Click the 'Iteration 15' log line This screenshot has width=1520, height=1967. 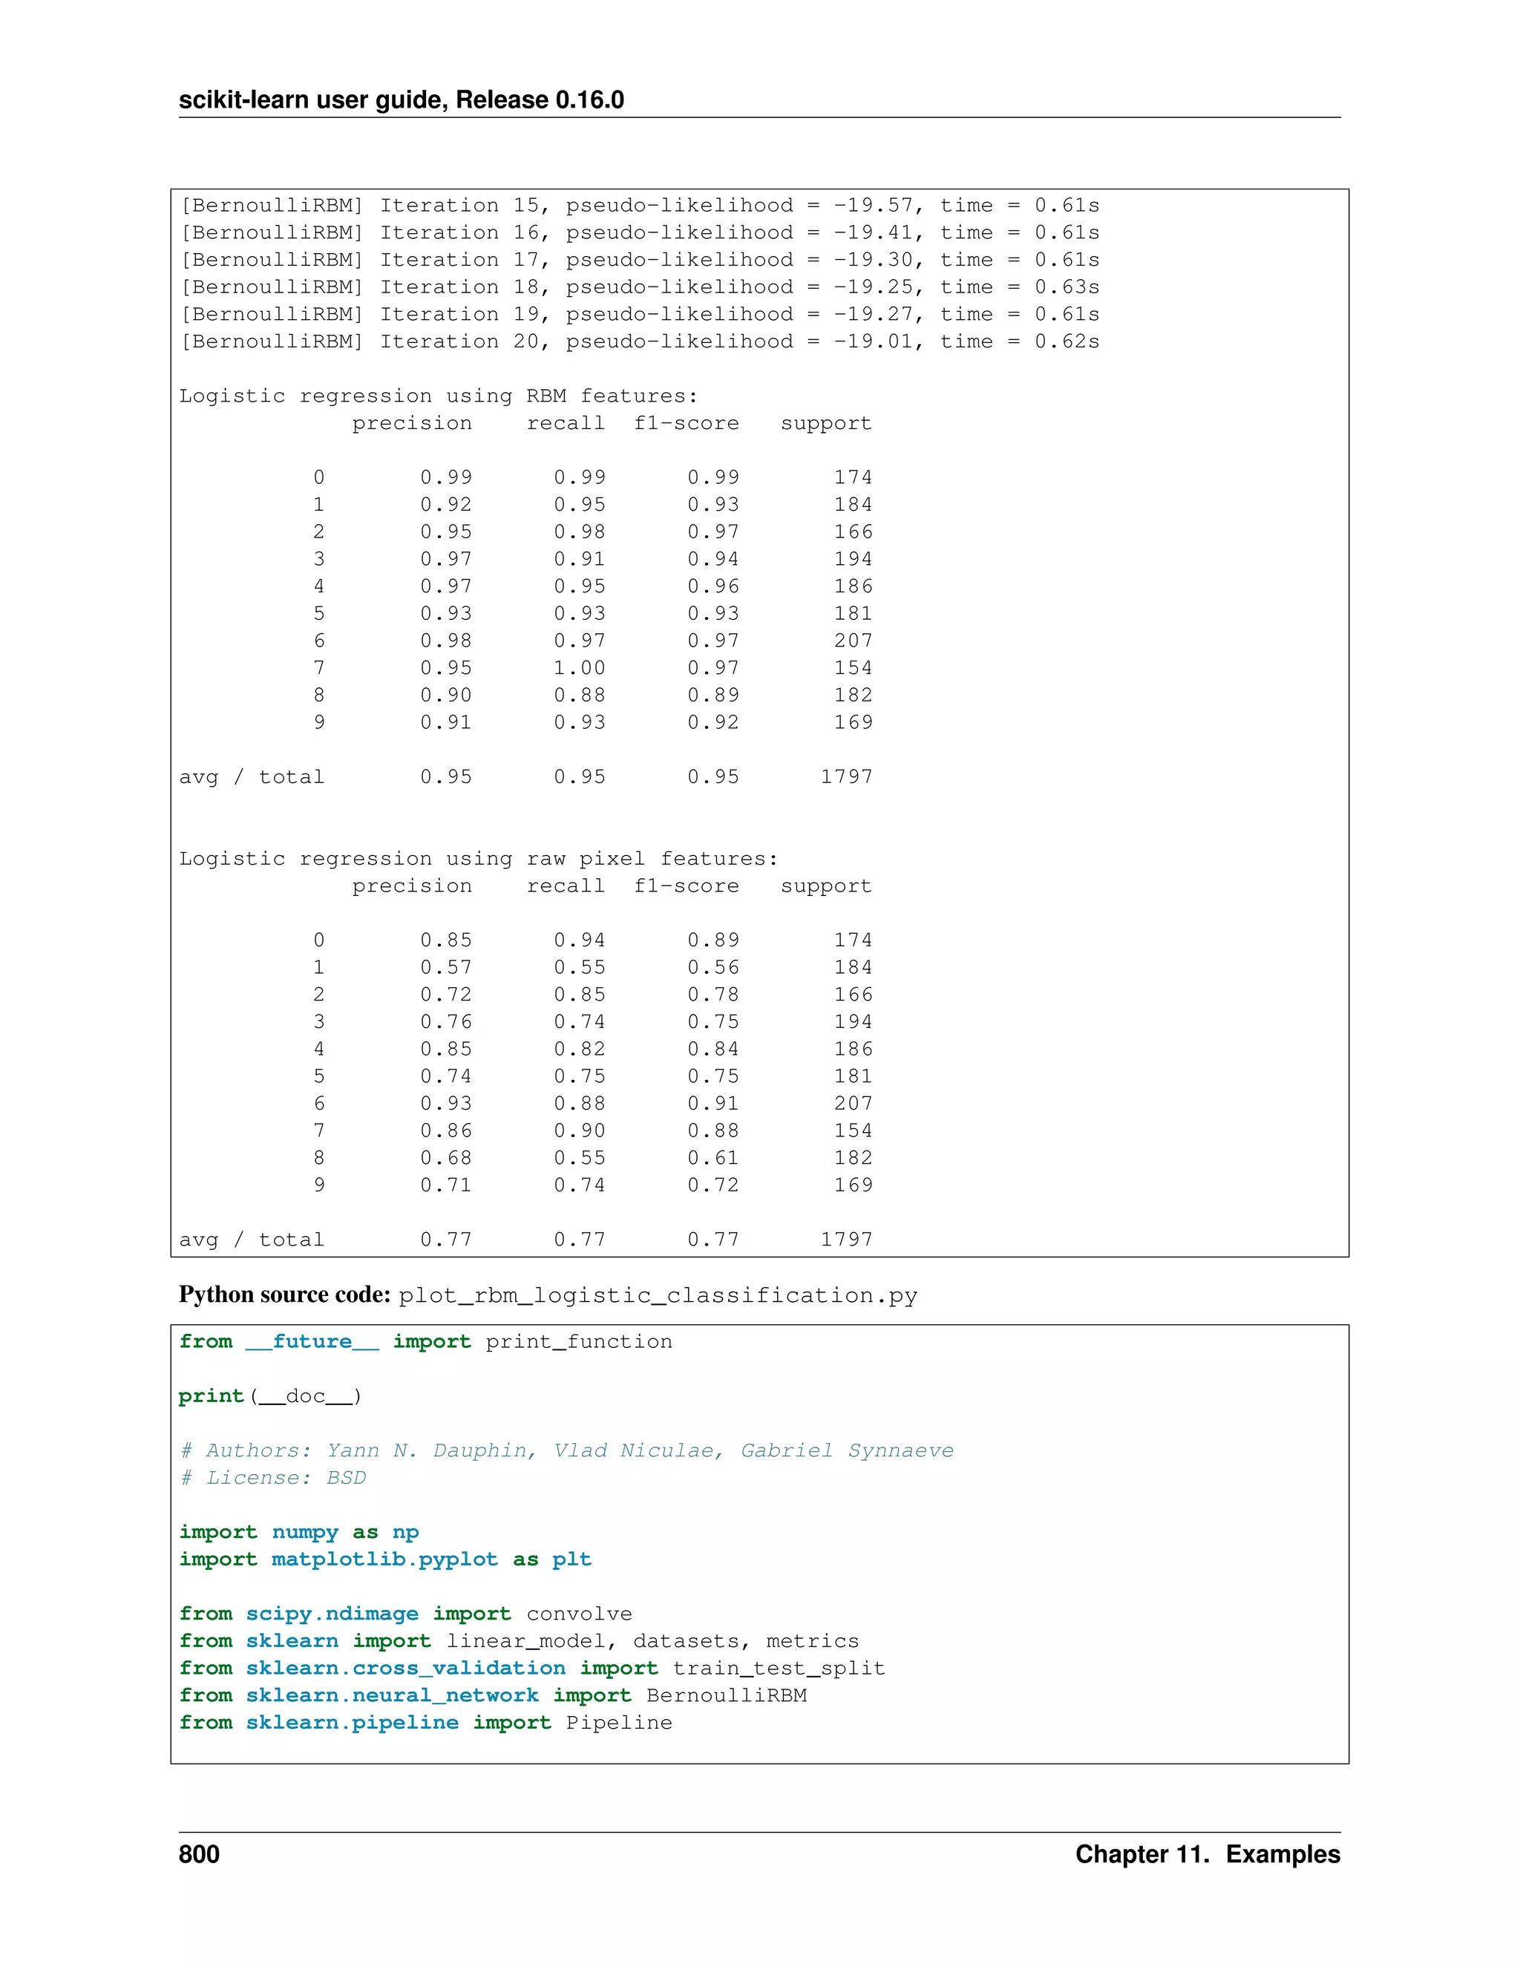point(639,206)
